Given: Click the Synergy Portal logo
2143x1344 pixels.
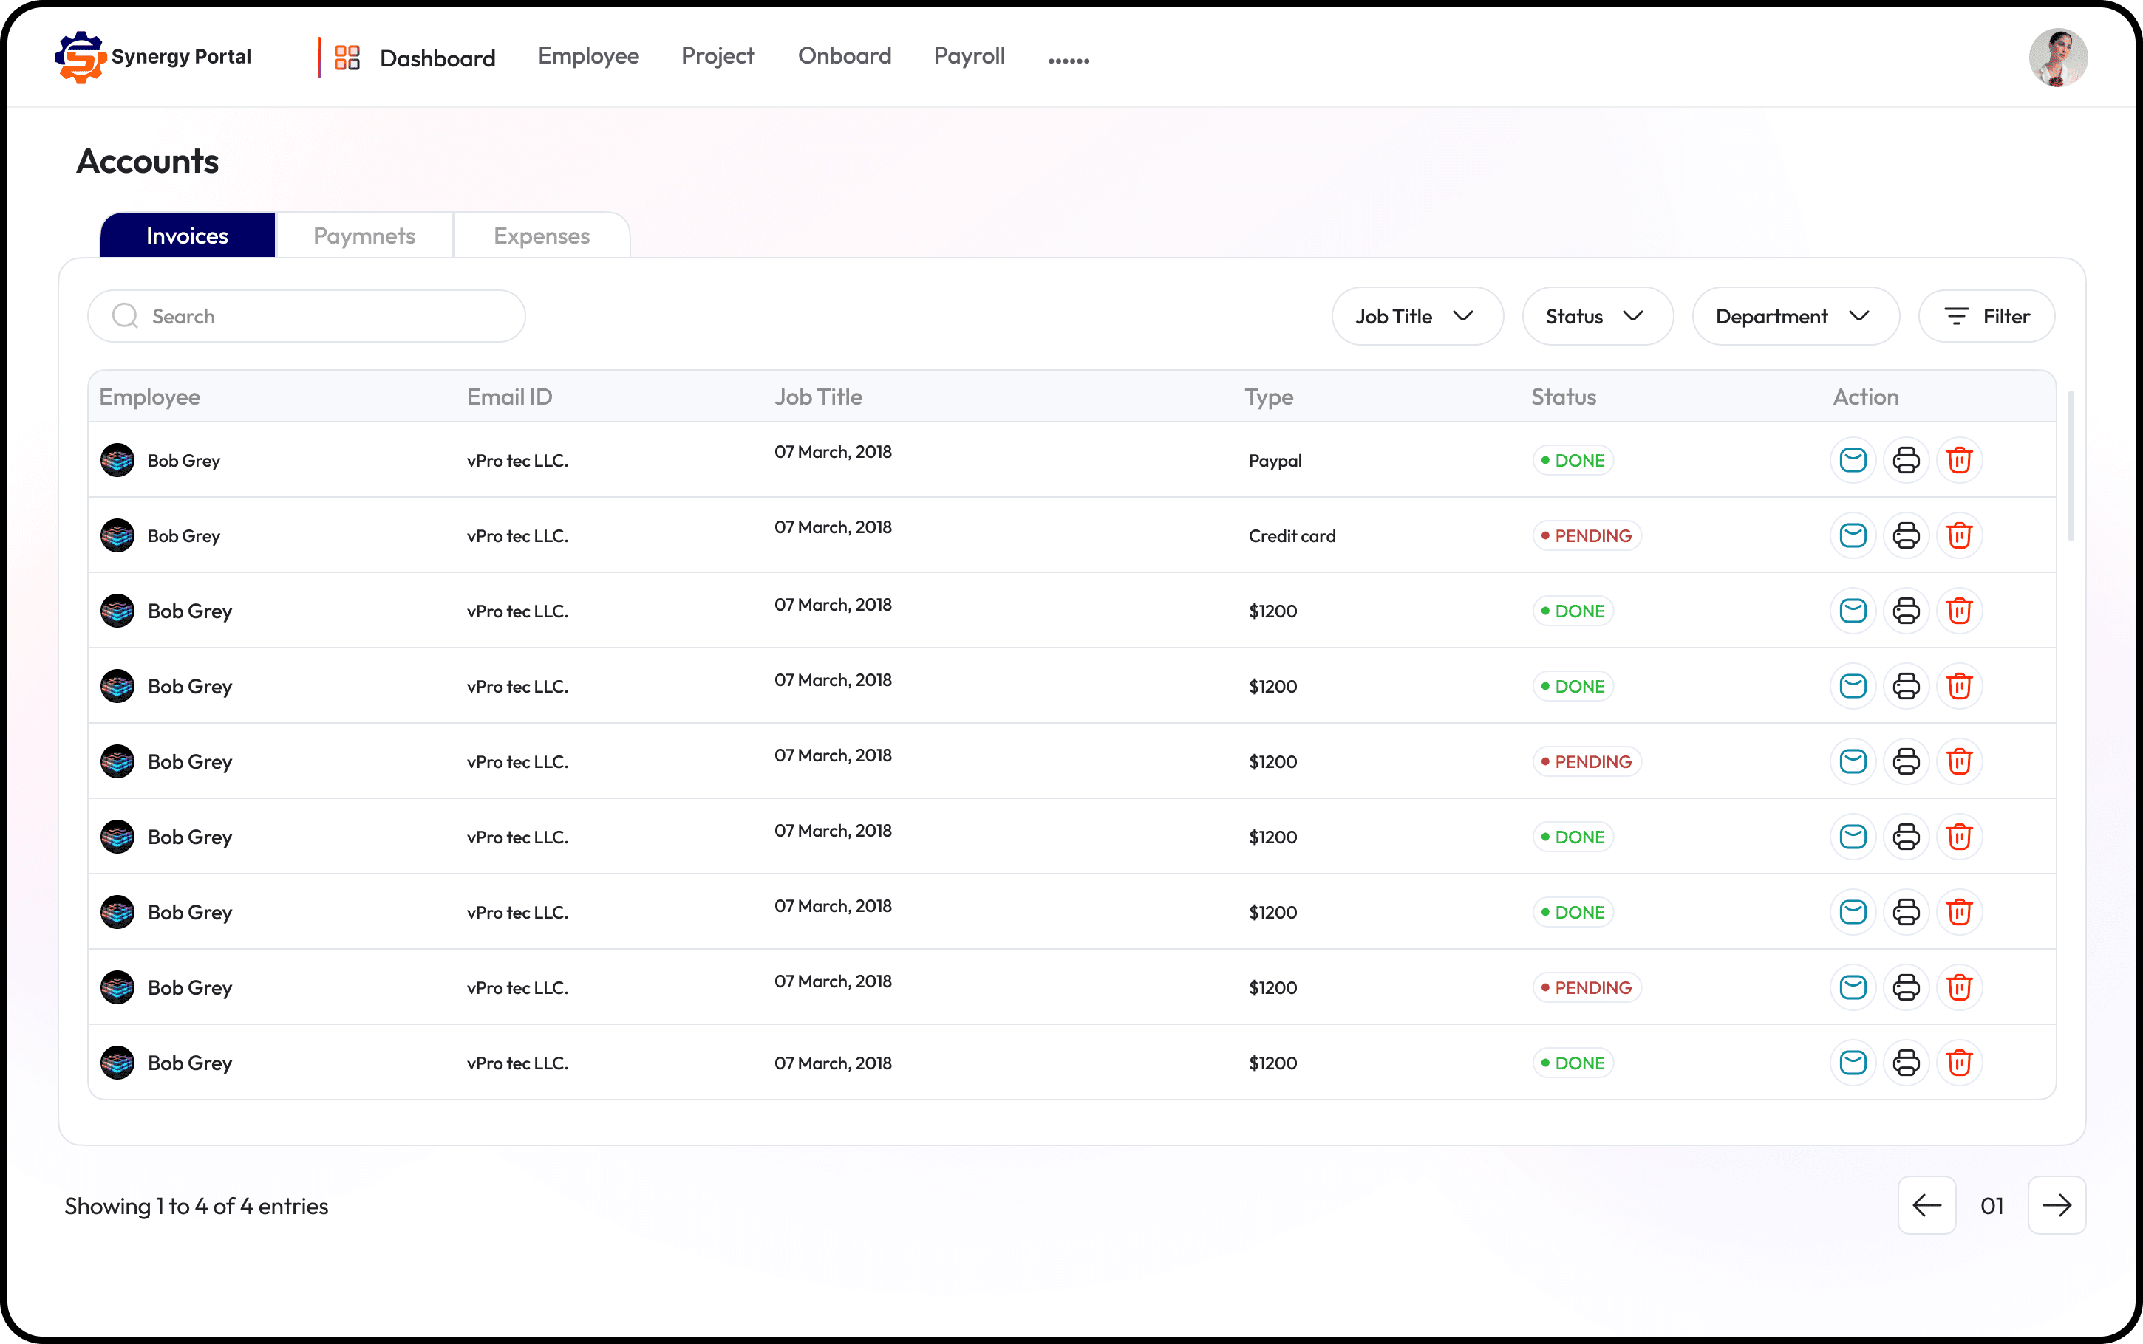Looking at the screenshot, I should (x=80, y=58).
